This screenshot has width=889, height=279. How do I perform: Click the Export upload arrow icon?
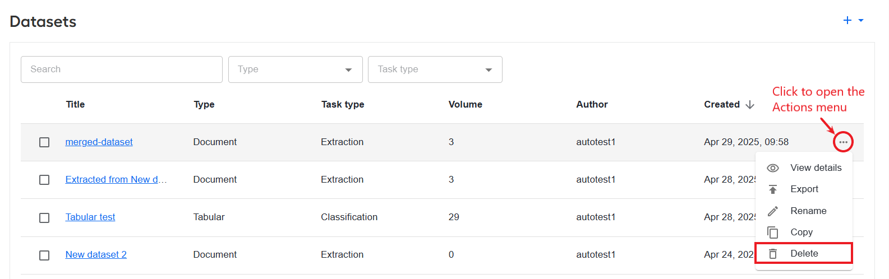point(773,189)
